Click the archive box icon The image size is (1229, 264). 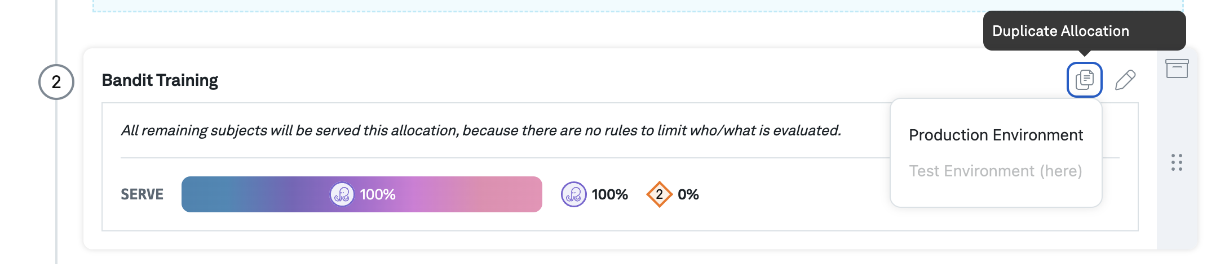[1177, 69]
